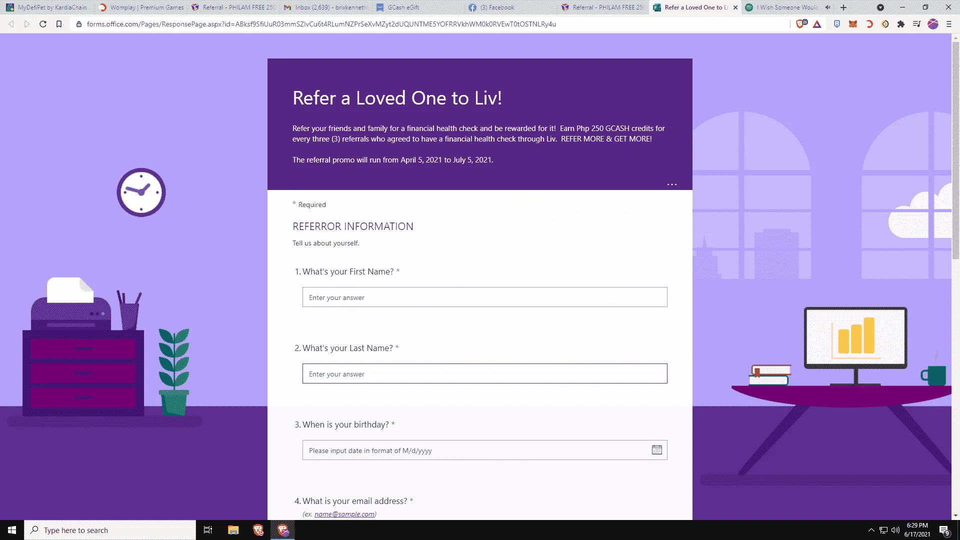Viewport: 960px width, 540px height.
Task: Switch to the second Referral PHILAM tab
Action: tap(602, 7)
